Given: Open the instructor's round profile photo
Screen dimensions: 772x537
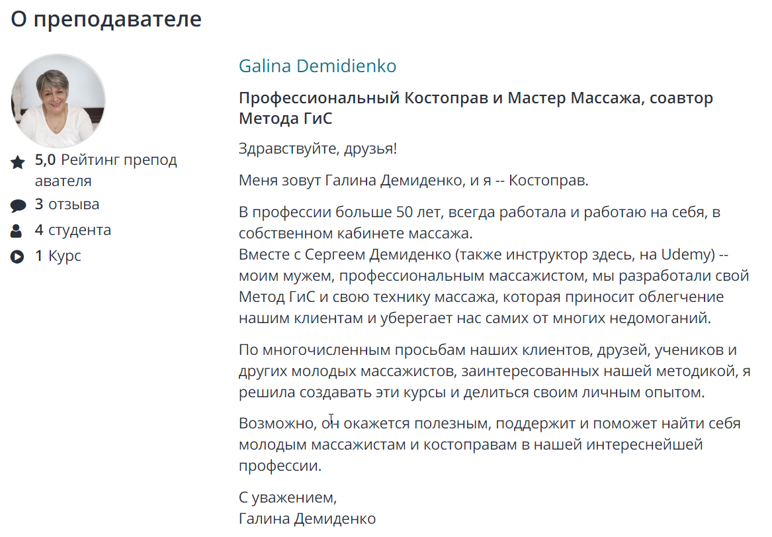Looking at the screenshot, I should pyautogui.click(x=58, y=101).
